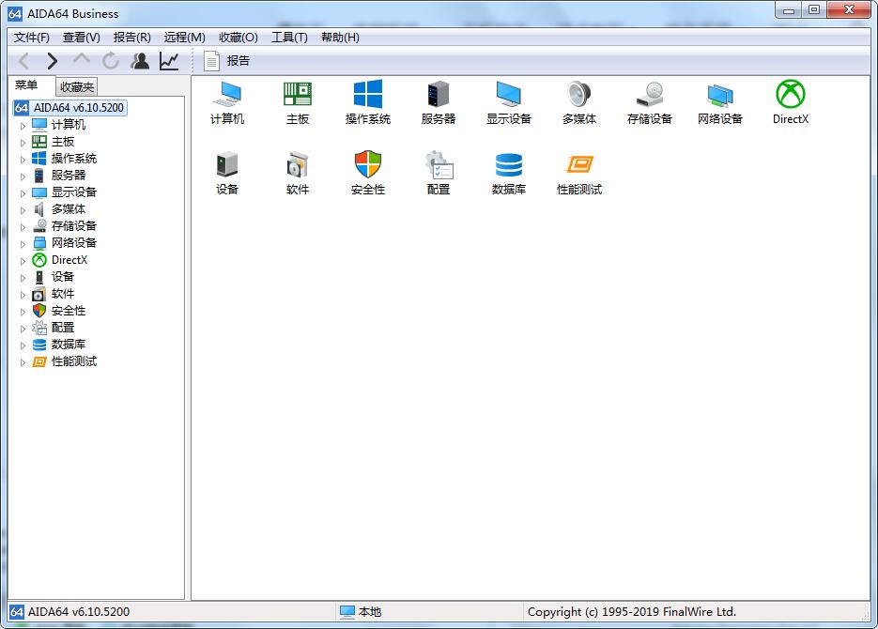Click the forward navigation arrow in toolbar
This screenshot has height=629, width=878.
[x=52, y=60]
